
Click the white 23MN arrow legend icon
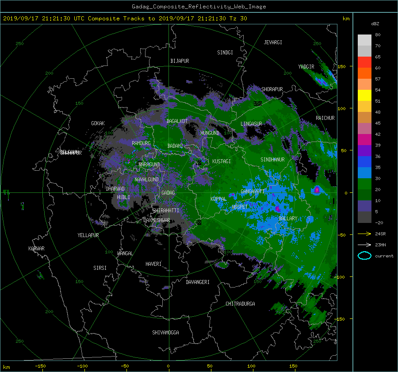364,245
